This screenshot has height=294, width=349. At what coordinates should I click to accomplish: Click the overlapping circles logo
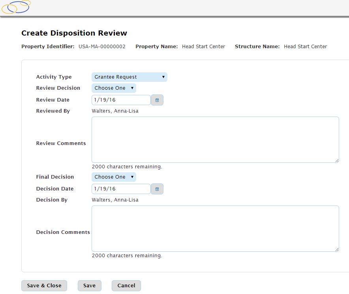(16, 6)
